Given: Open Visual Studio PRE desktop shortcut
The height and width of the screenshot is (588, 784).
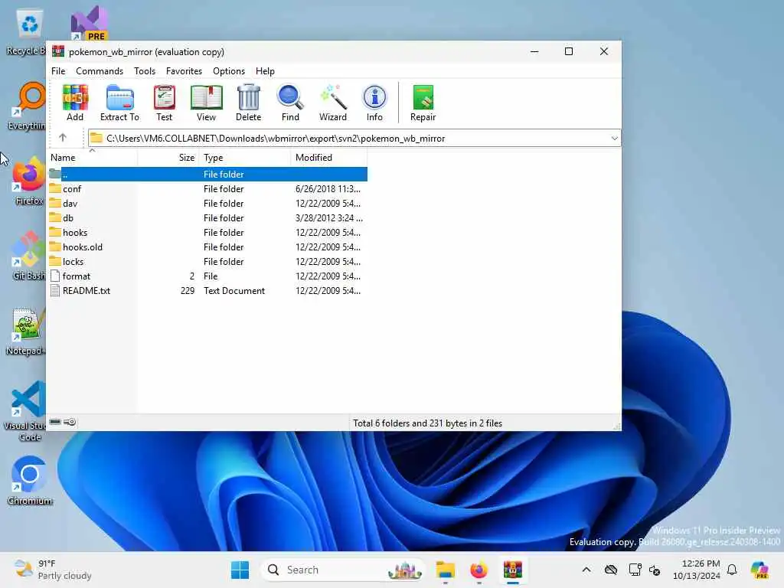Looking at the screenshot, I should pos(89,24).
